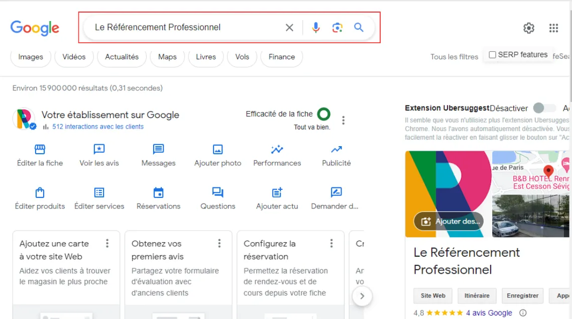The image size is (572, 319).
Task: Open 512 interactions avec les clients link
Action: point(98,127)
